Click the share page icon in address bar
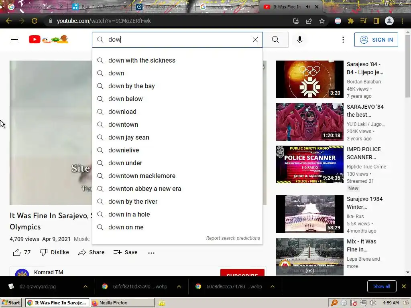 click(309, 21)
